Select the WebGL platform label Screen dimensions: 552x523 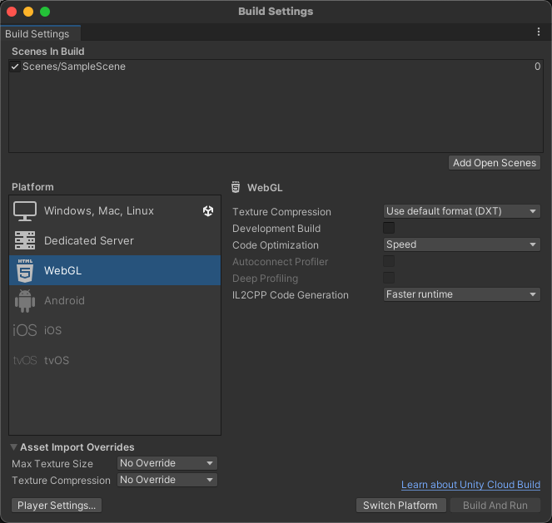(x=62, y=270)
